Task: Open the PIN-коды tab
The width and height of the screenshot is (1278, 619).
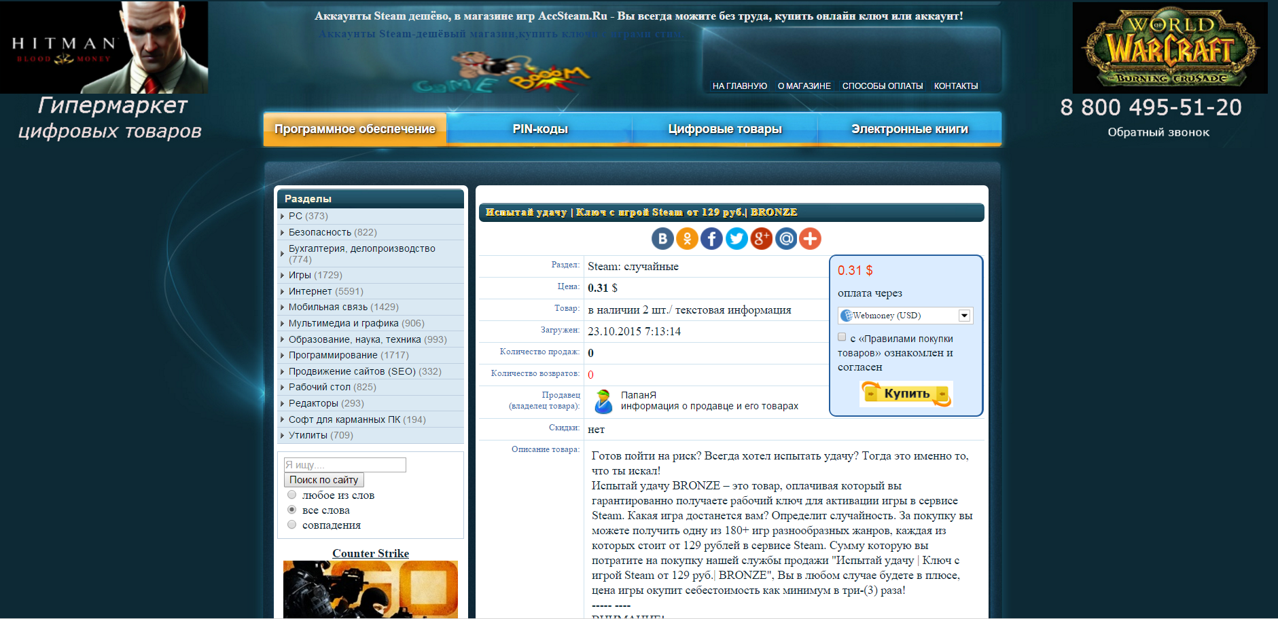Action: click(x=539, y=129)
